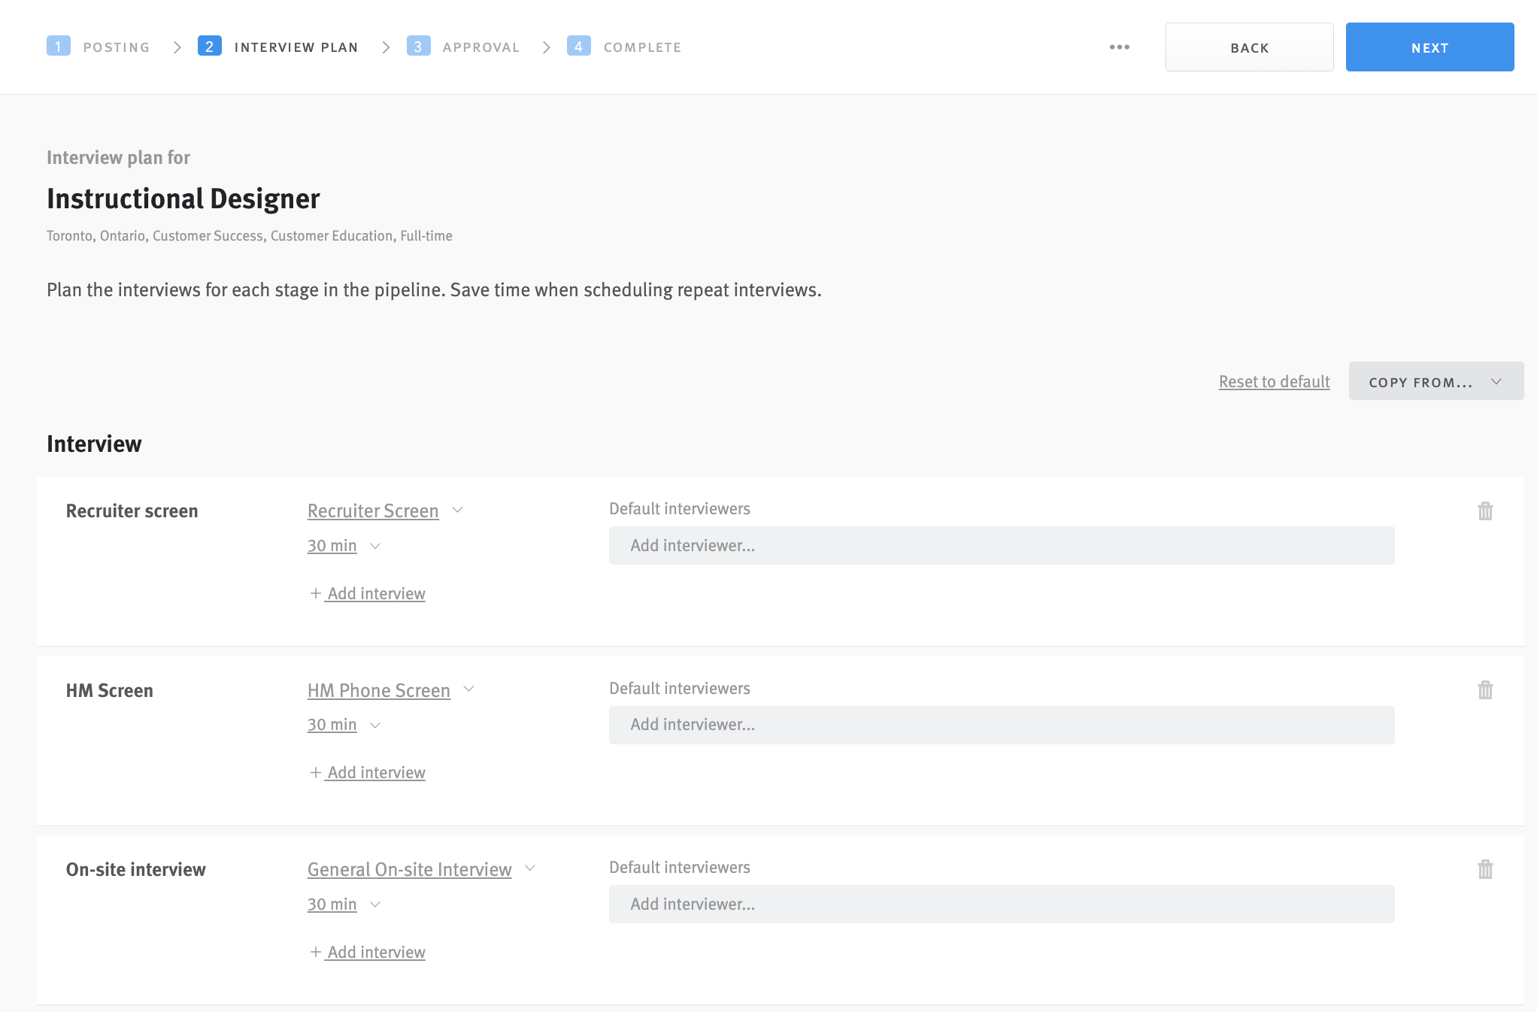Click the Back button
The width and height of the screenshot is (1537, 1012).
tap(1249, 47)
